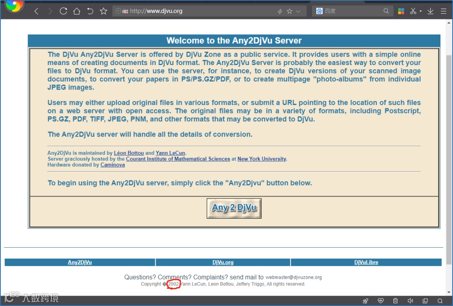Click the Any 2 DjVu button
Viewport: 453px width, 306px height.
(234, 208)
